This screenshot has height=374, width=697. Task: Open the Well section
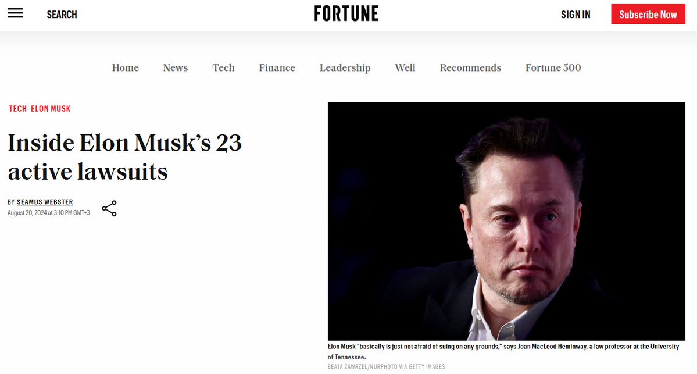[x=405, y=67]
